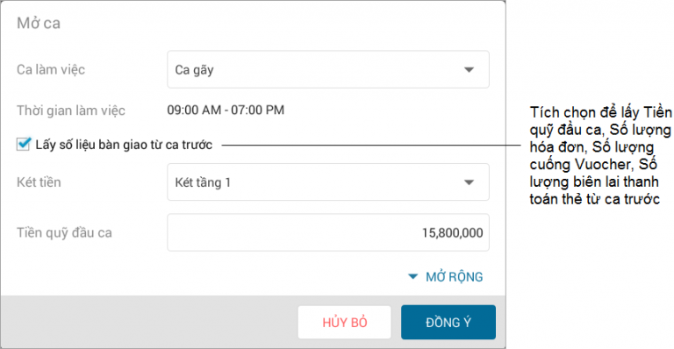Screen dimensions: 674x349
Task: Click the Ca làm việc label
Action: point(51,69)
